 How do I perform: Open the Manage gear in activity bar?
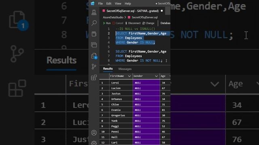pyautogui.click(x=94, y=143)
